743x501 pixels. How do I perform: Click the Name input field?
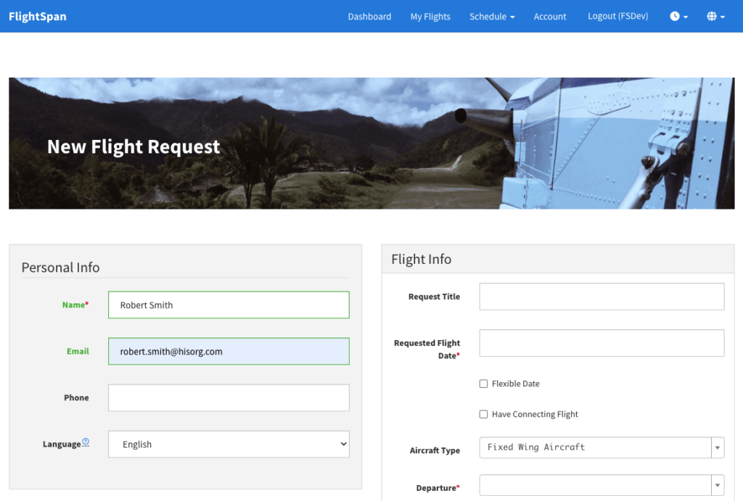click(x=229, y=305)
